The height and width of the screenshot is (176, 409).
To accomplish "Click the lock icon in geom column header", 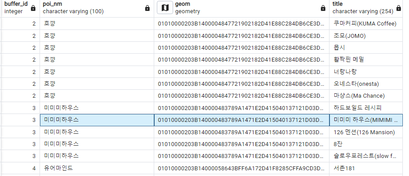I will coord(323,8).
